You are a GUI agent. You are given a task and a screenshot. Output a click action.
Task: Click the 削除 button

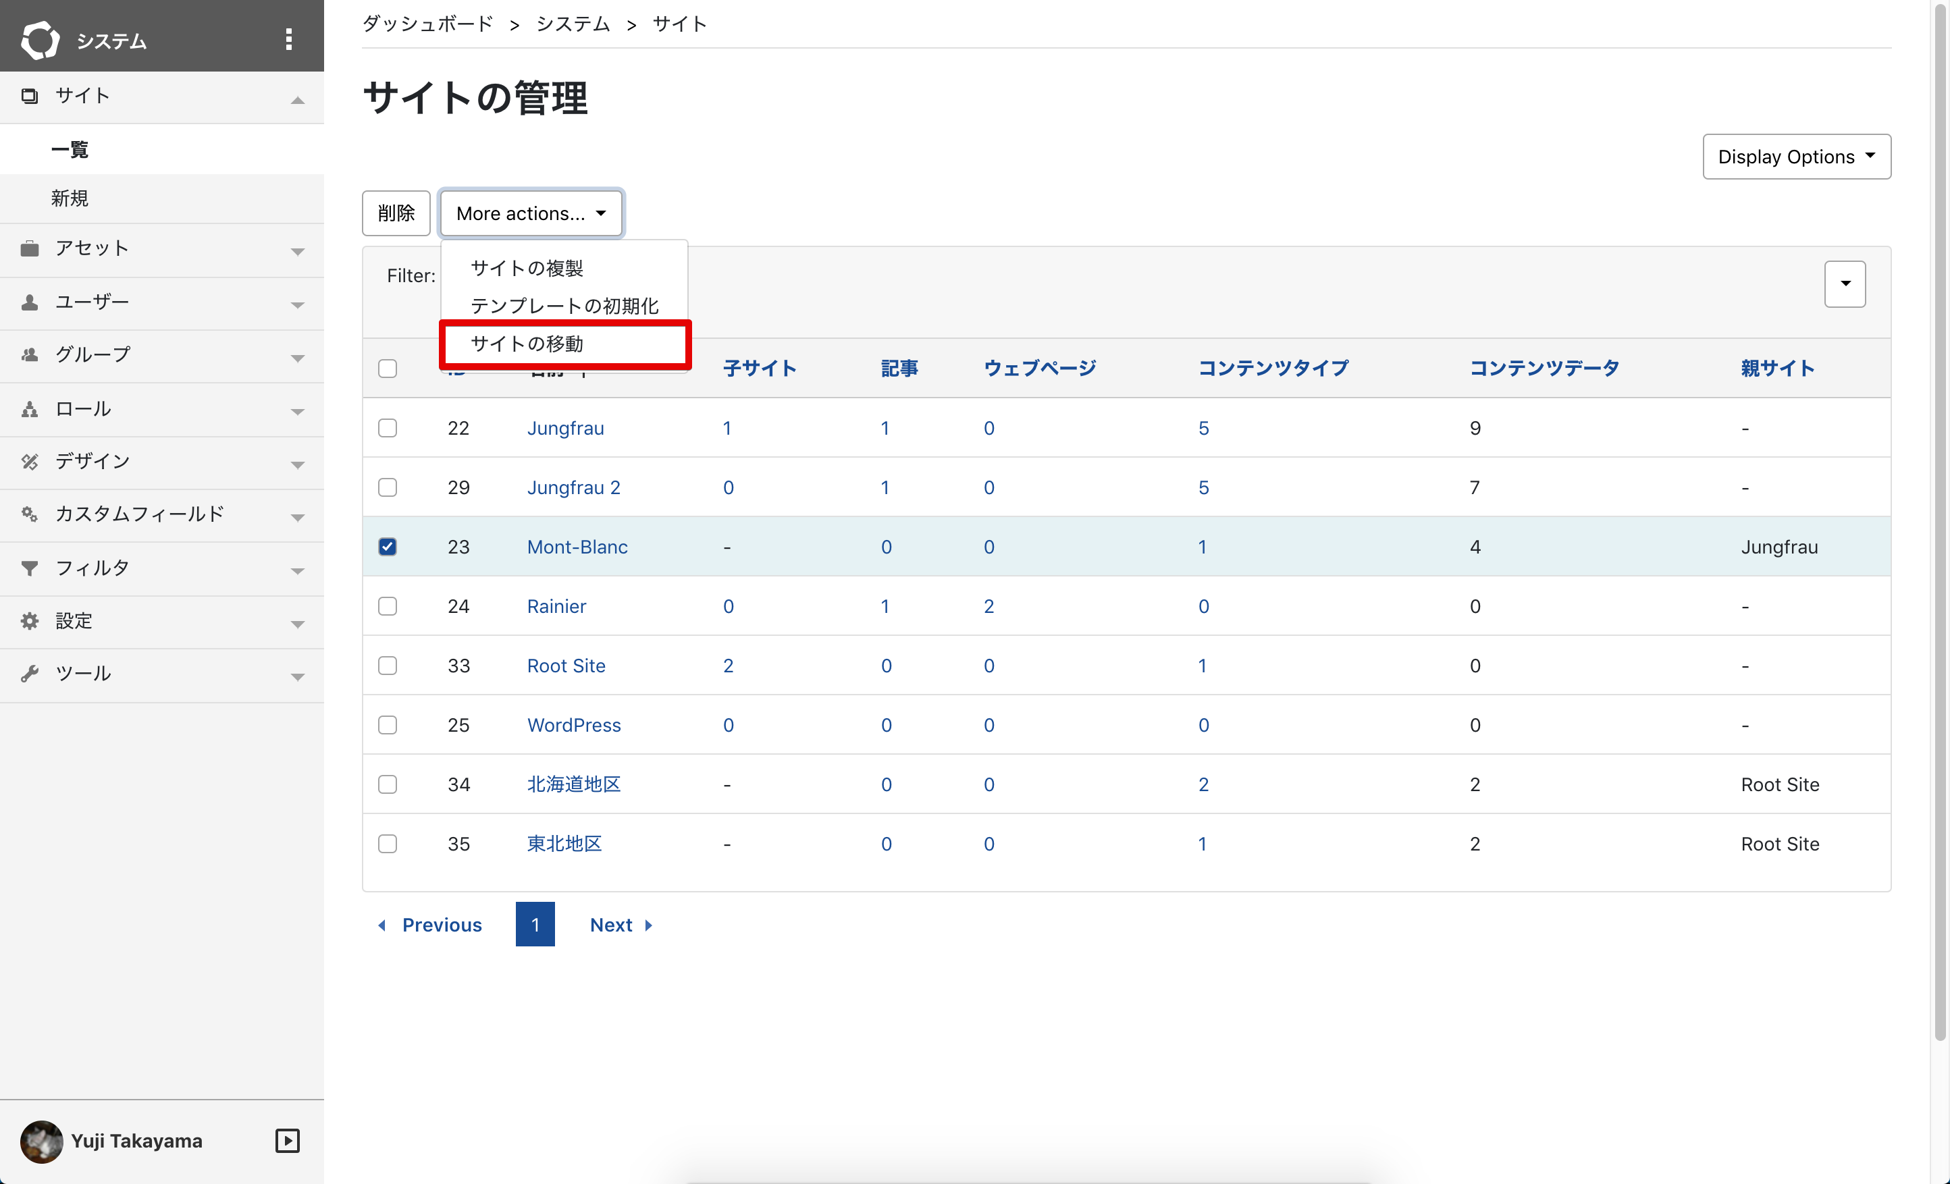point(396,213)
